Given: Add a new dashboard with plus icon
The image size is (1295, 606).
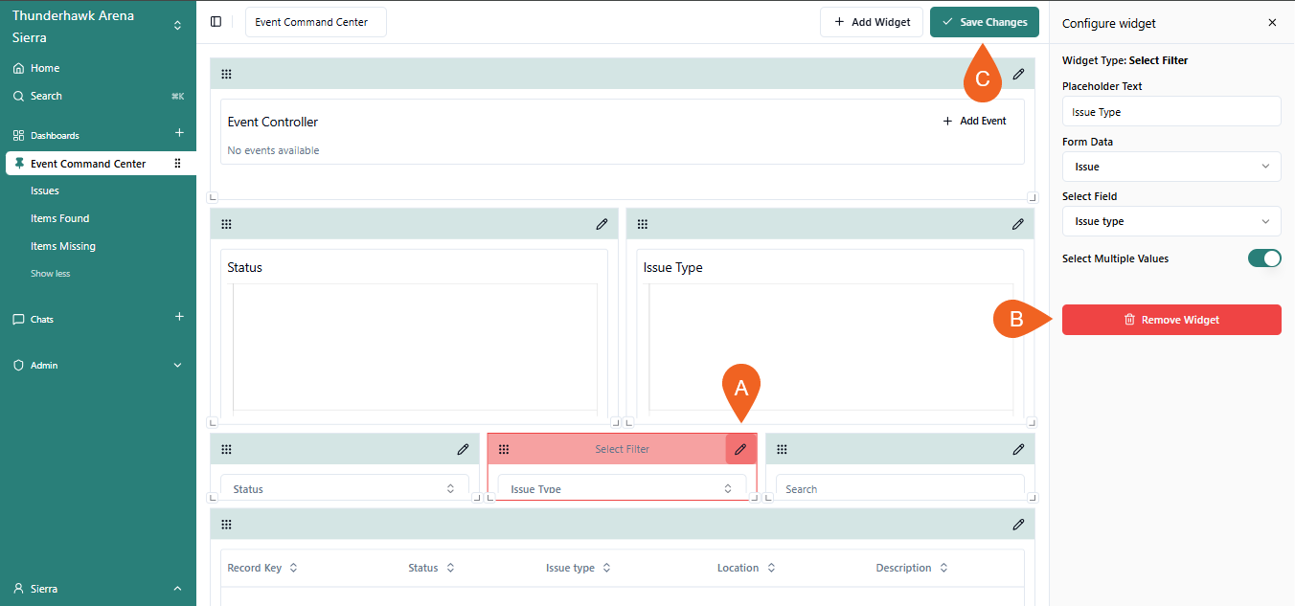Looking at the screenshot, I should [x=179, y=133].
